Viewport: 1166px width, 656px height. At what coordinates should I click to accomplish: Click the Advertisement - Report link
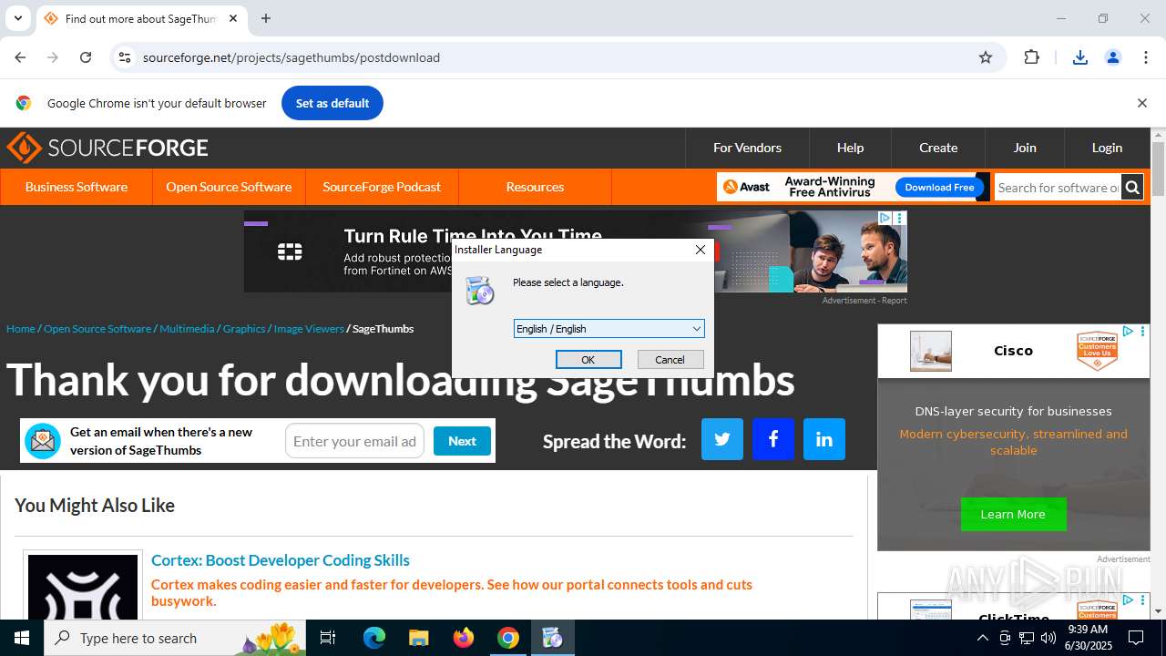click(x=864, y=301)
